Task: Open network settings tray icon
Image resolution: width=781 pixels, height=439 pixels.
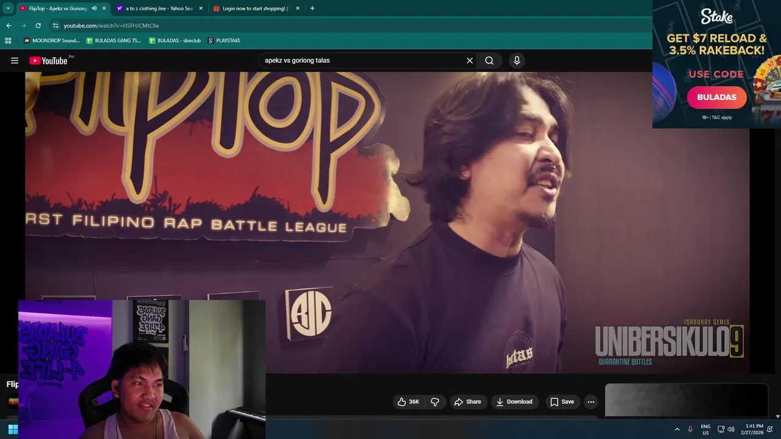Action: (x=721, y=429)
